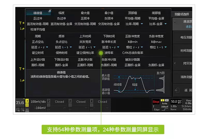The image size is (207, 139).
Task: Click the coupling icon under channel 3
Action: click(70, 105)
